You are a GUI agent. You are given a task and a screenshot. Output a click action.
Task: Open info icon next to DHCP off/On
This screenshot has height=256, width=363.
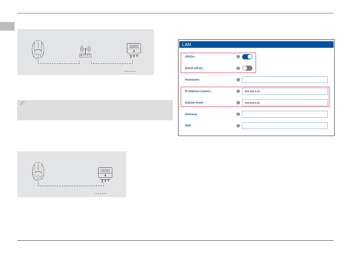coord(238,68)
